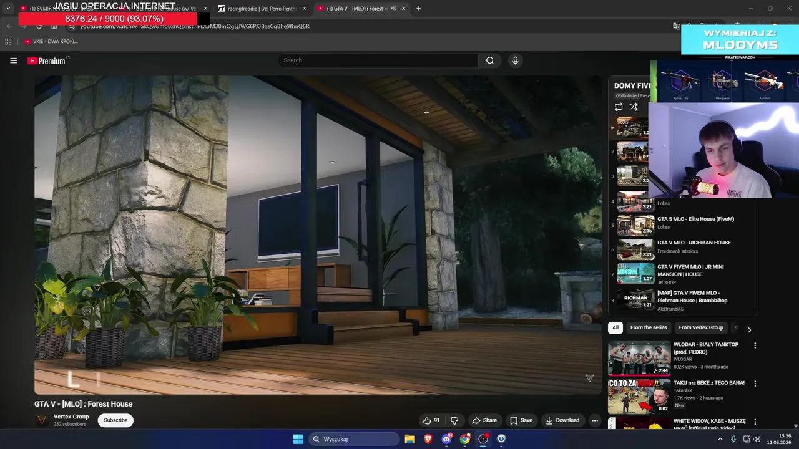Open the Vertex Group channel name link
Image resolution: width=799 pixels, height=449 pixels.
(x=71, y=417)
